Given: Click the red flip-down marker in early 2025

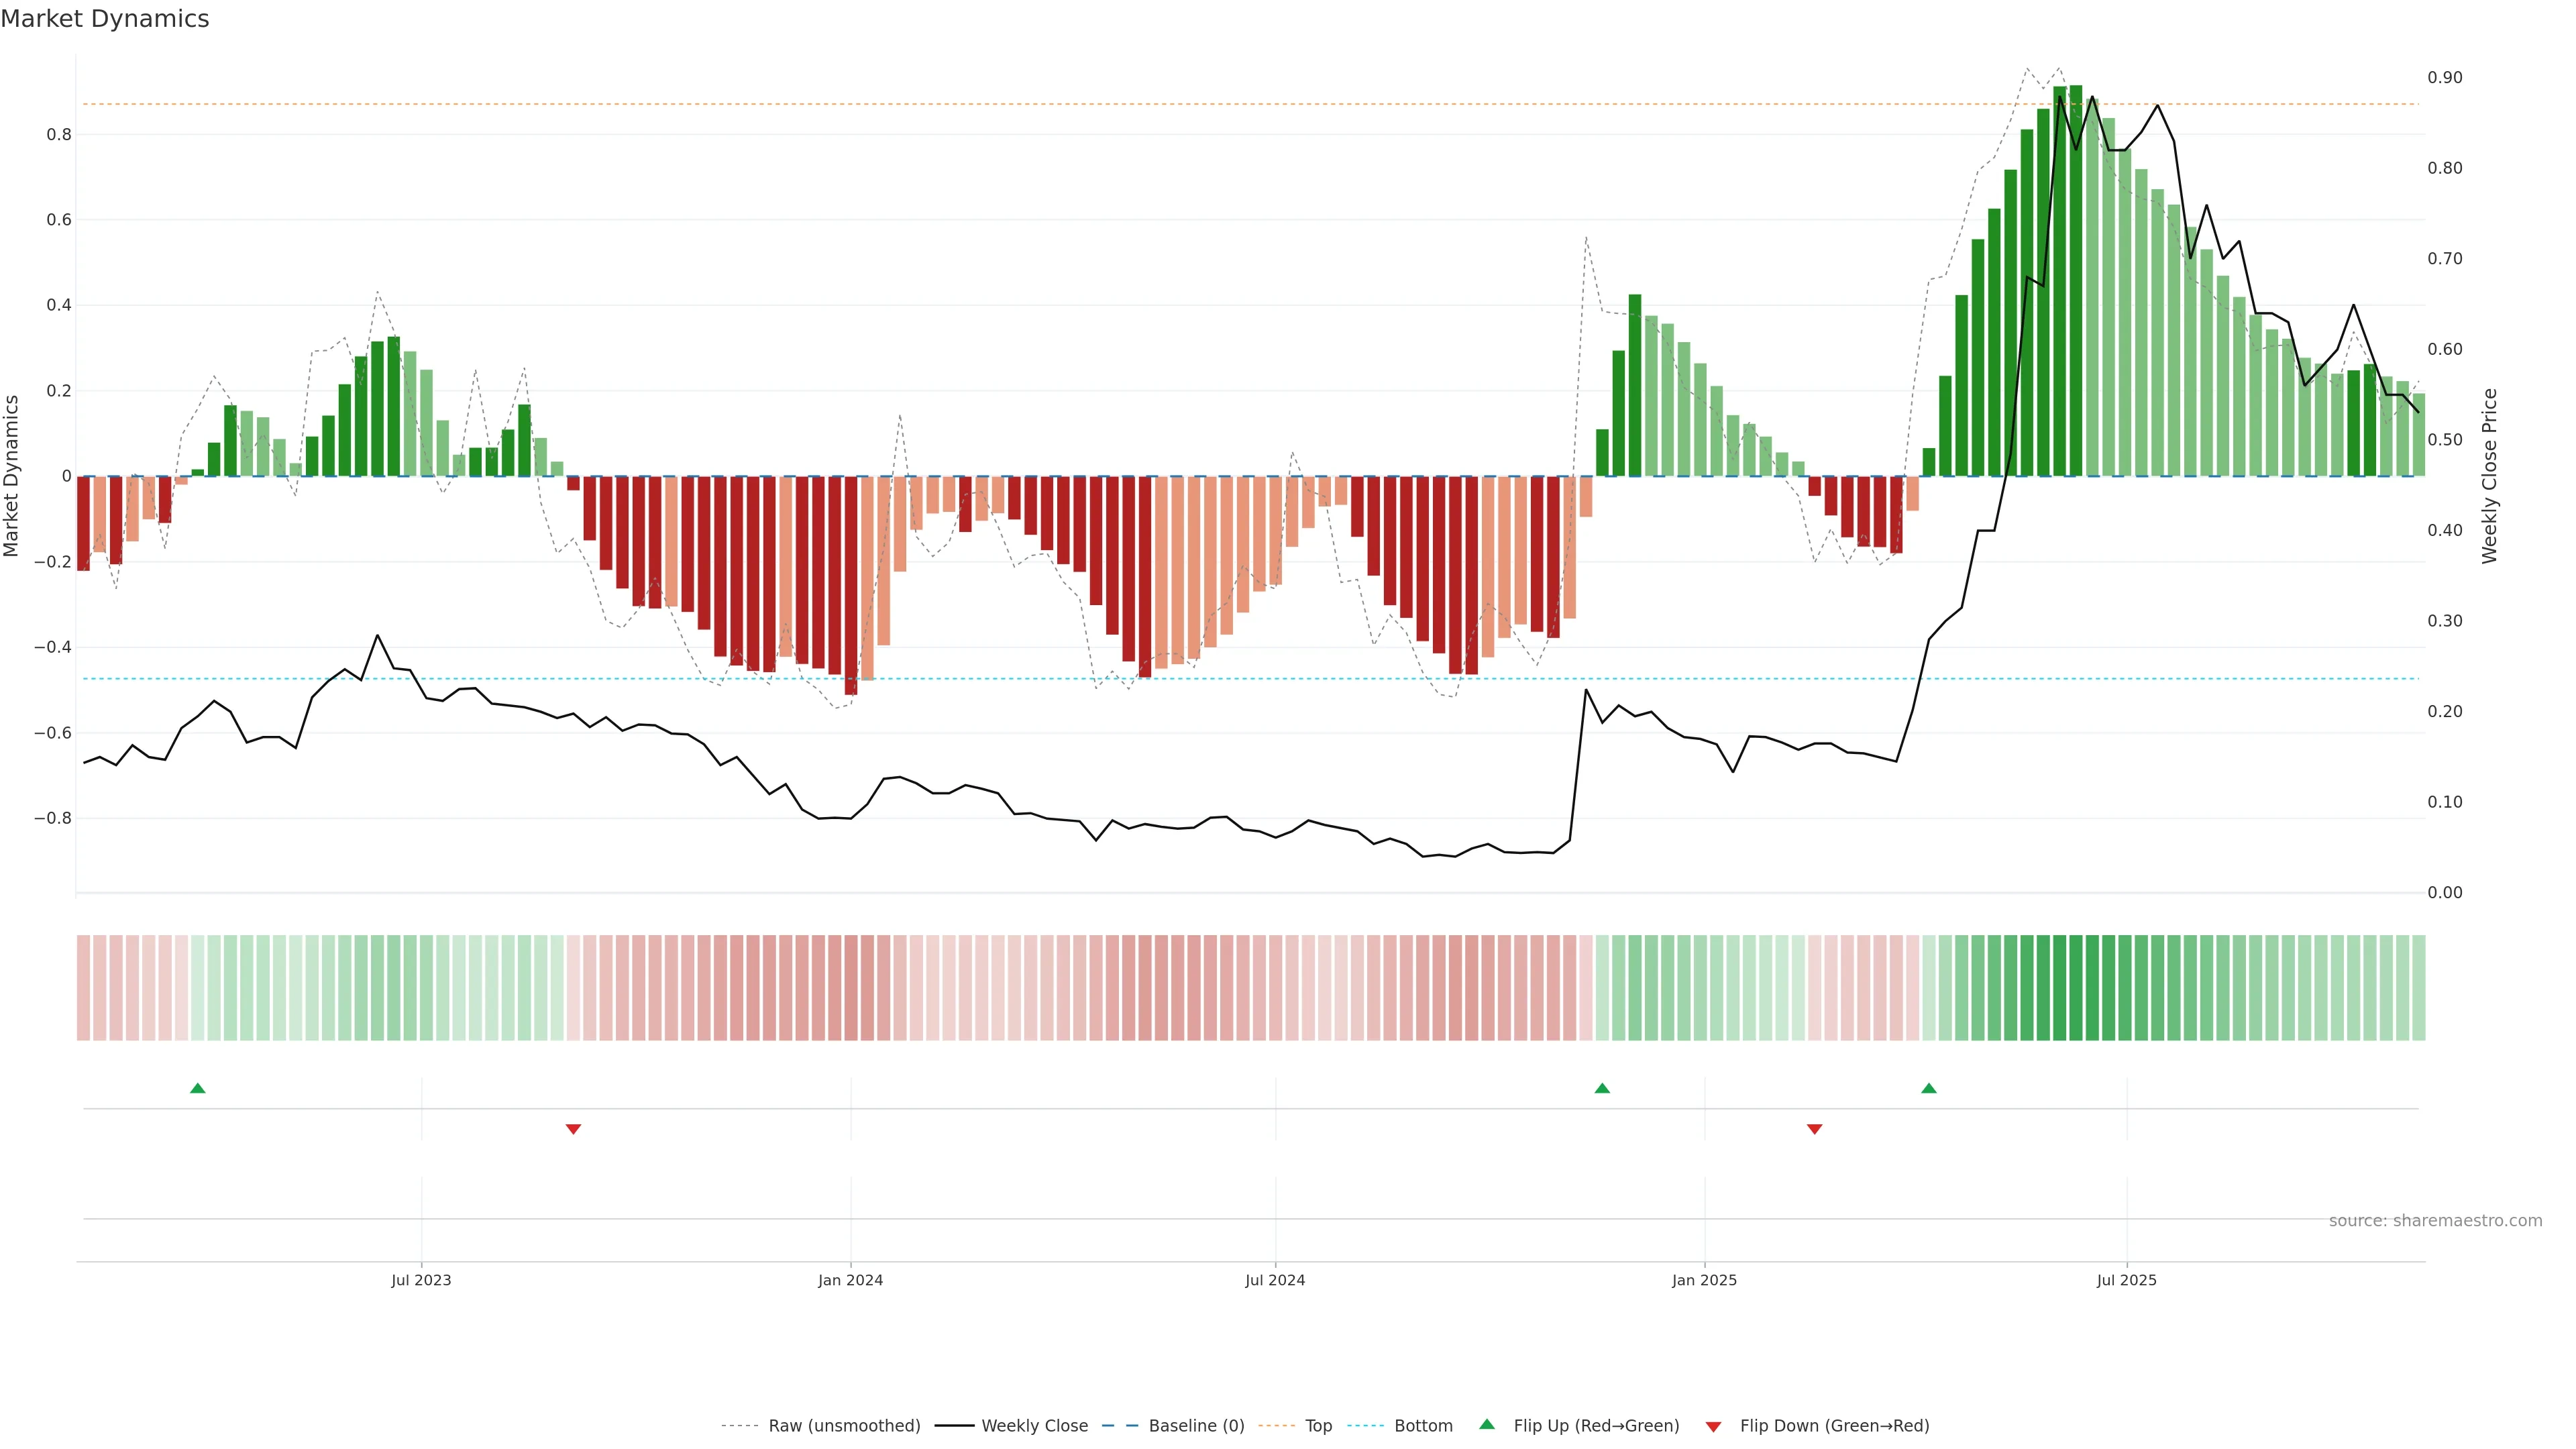Looking at the screenshot, I should [1815, 1129].
